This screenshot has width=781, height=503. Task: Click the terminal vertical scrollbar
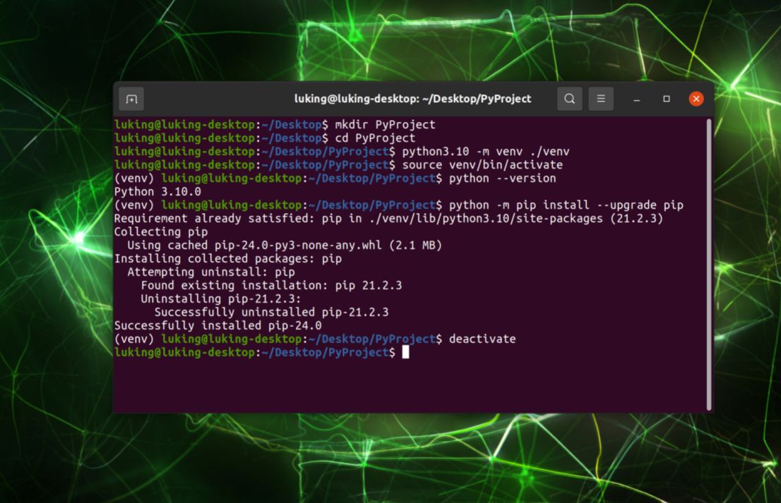coord(709,265)
